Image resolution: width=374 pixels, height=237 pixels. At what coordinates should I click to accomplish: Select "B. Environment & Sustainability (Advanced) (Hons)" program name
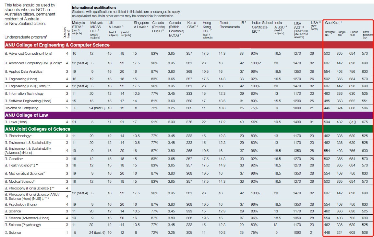[28, 150]
